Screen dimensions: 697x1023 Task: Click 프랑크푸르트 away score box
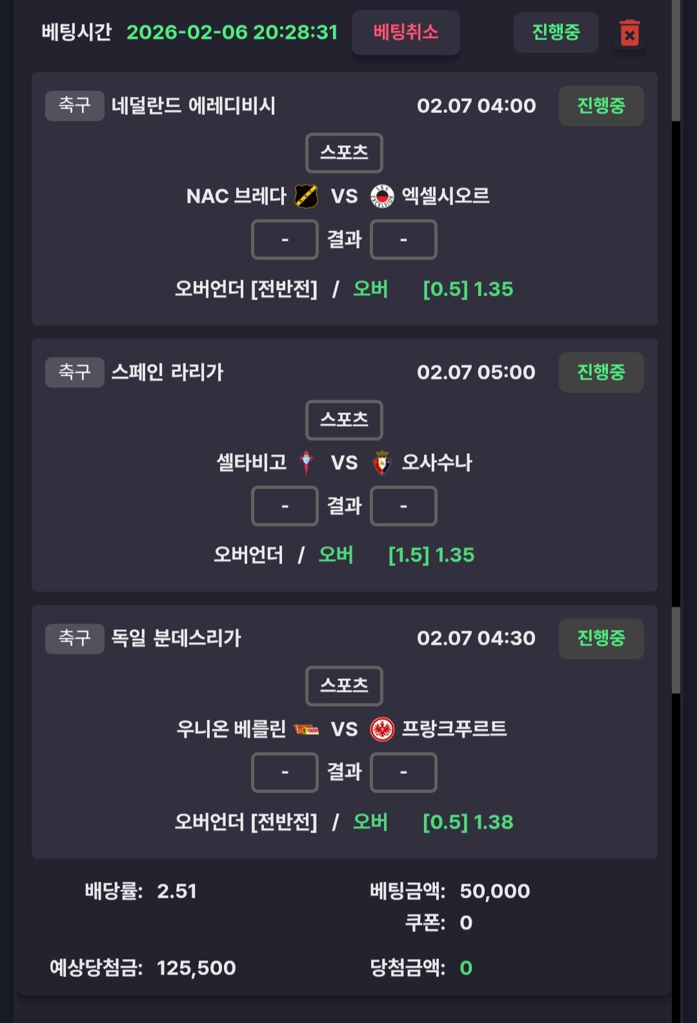point(403,772)
